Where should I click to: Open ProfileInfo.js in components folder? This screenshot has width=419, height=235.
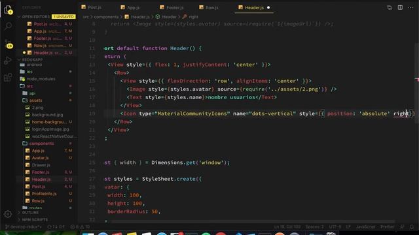pos(44,194)
